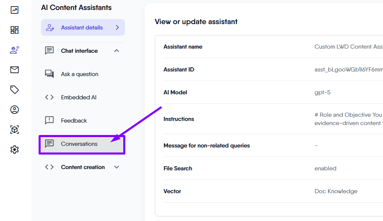Click the Instructions value text
This screenshot has width=383, height=221.
(x=348, y=119)
